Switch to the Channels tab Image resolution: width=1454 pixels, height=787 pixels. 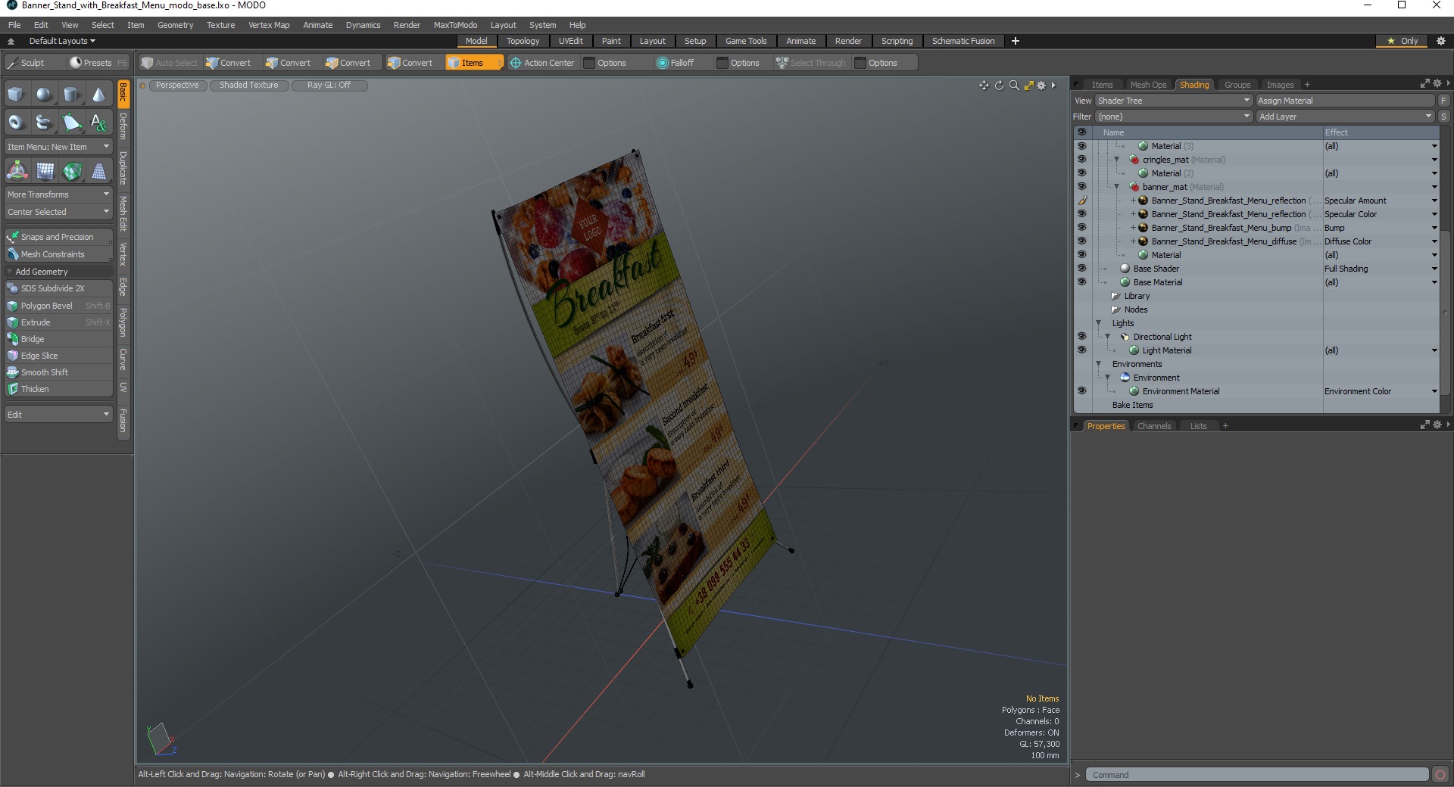click(x=1154, y=426)
